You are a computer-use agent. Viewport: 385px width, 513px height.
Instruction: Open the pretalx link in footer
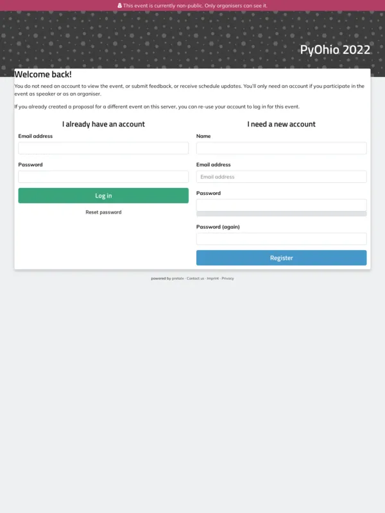[x=178, y=278]
